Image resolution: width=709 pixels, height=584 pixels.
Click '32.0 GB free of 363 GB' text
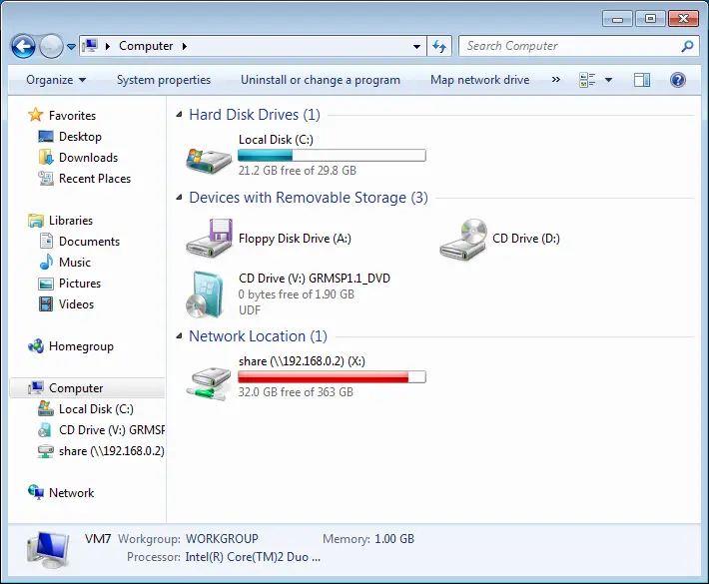tap(296, 392)
